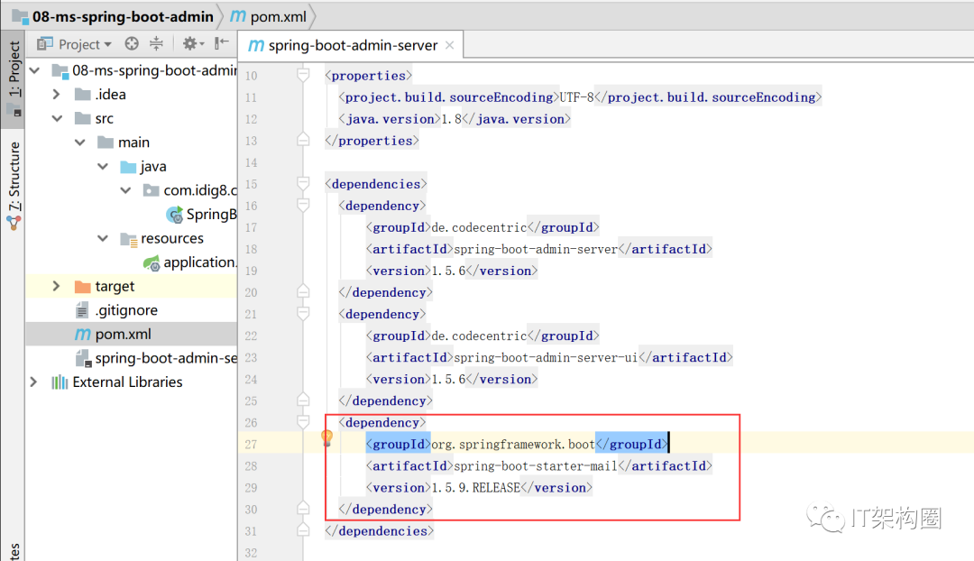Click the Maven icon beside pom.xml
The image size is (974, 561).
pos(83,335)
